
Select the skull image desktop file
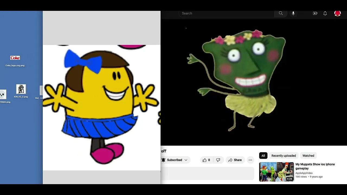pyautogui.click(x=3, y=96)
